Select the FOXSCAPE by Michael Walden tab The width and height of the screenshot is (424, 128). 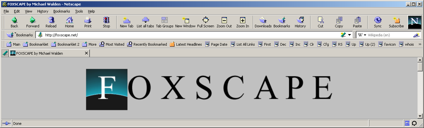pos(49,53)
